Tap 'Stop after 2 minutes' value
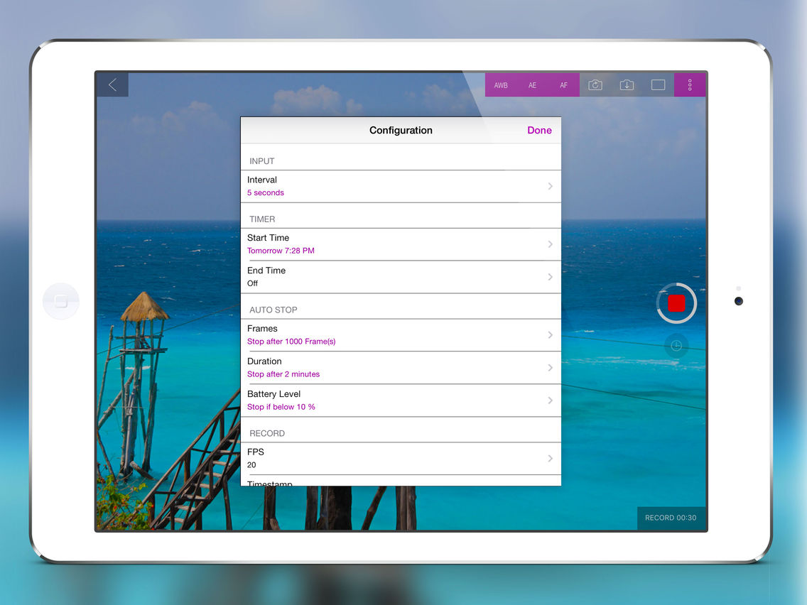Viewport: 807px width, 605px height. (x=283, y=374)
